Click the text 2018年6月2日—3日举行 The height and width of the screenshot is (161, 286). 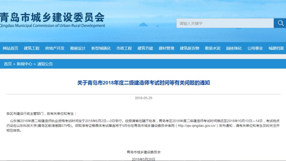(104, 121)
